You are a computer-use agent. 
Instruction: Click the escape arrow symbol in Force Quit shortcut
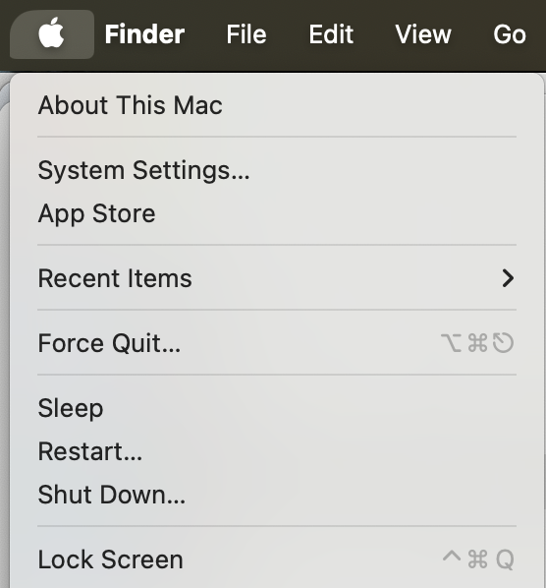point(503,343)
